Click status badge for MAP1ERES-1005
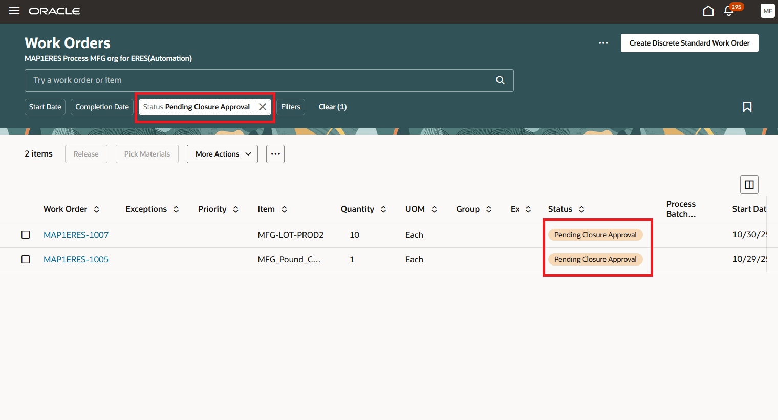 pos(595,259)
